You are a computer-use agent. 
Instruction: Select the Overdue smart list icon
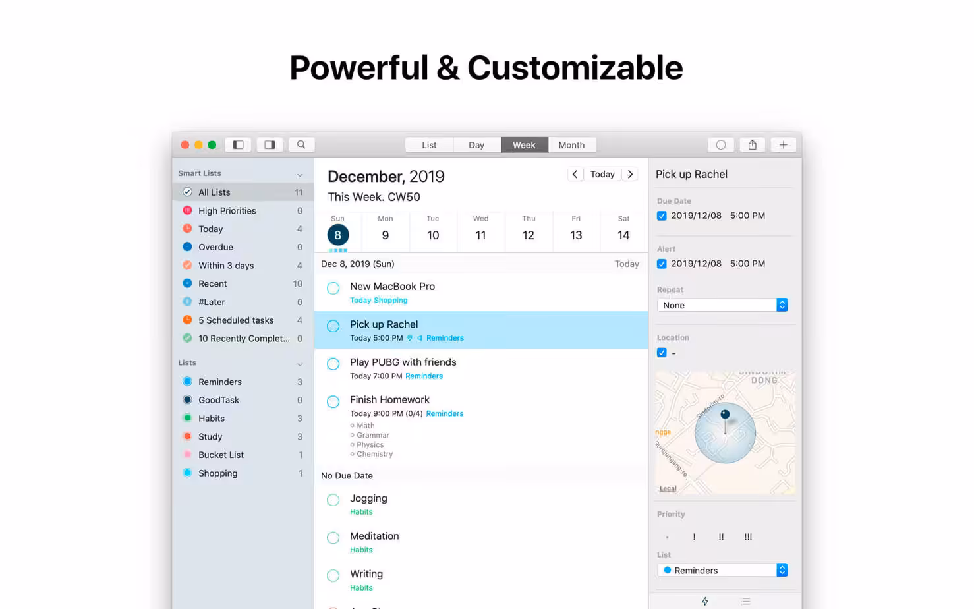[x=187, y=247]
